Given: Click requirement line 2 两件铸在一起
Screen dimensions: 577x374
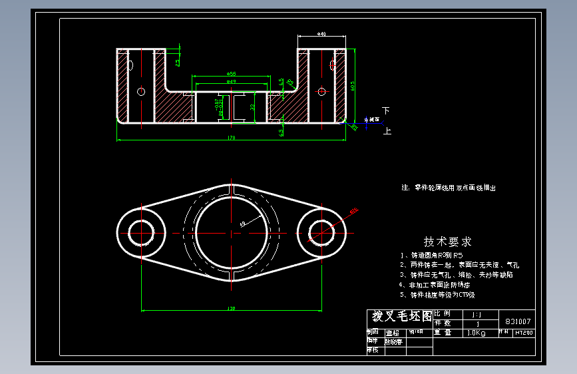Looking at the screenshot, I should coord(460,265).
